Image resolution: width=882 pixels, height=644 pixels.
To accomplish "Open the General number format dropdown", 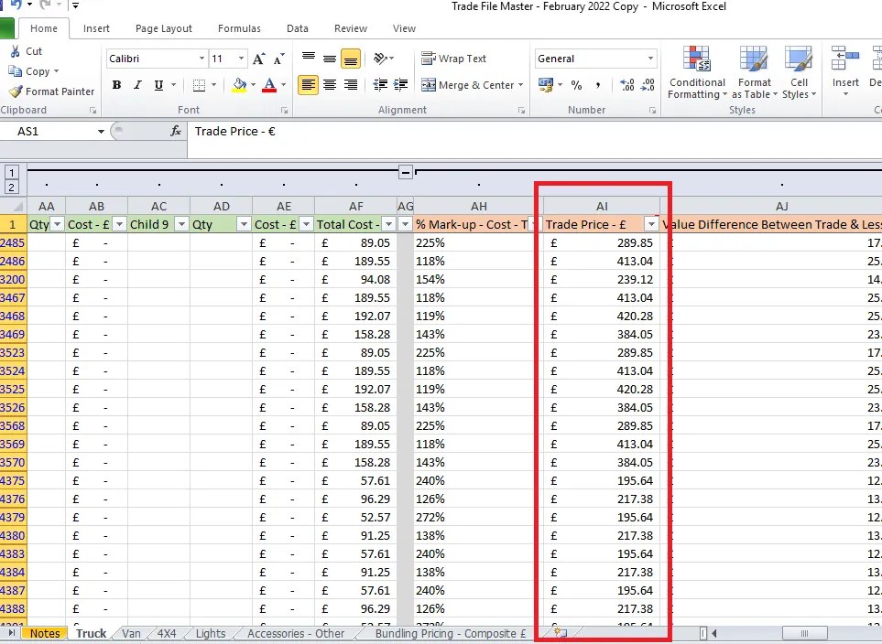I will pyautogui.click(x=651, y=59).
